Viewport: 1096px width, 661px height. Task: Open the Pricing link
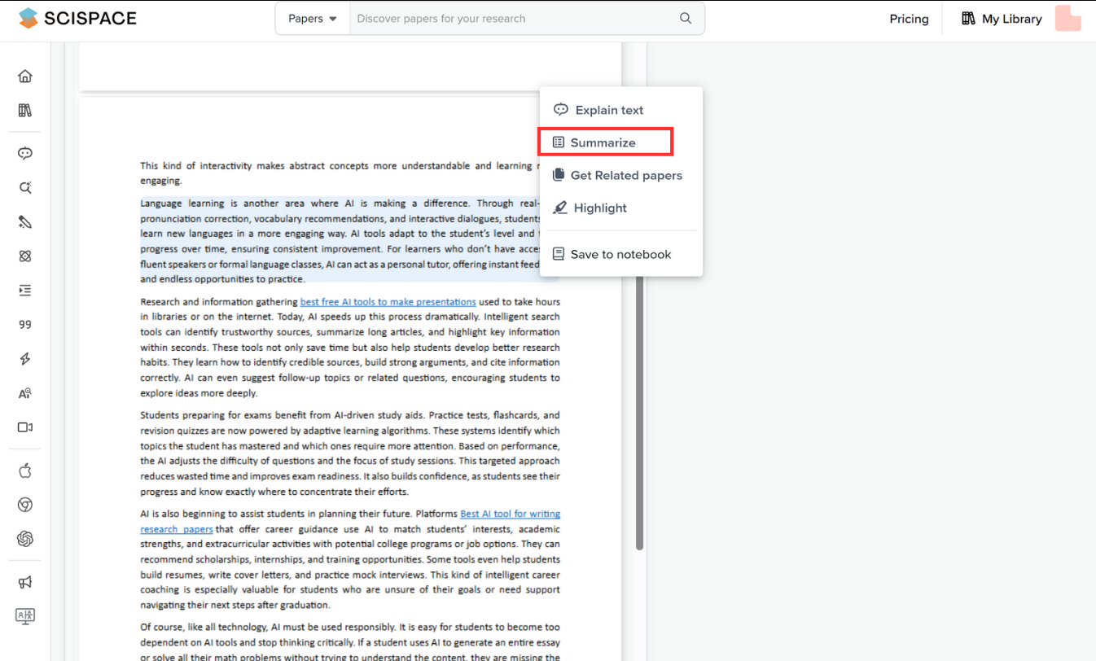909,19
